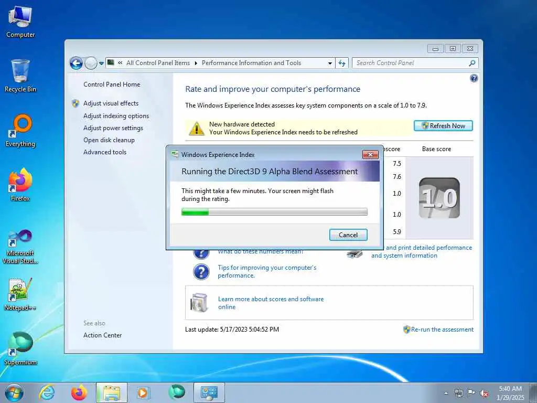Click the 5.9 subscore value
The height and width of the screenshot is (403, 537).
[397, 231]
